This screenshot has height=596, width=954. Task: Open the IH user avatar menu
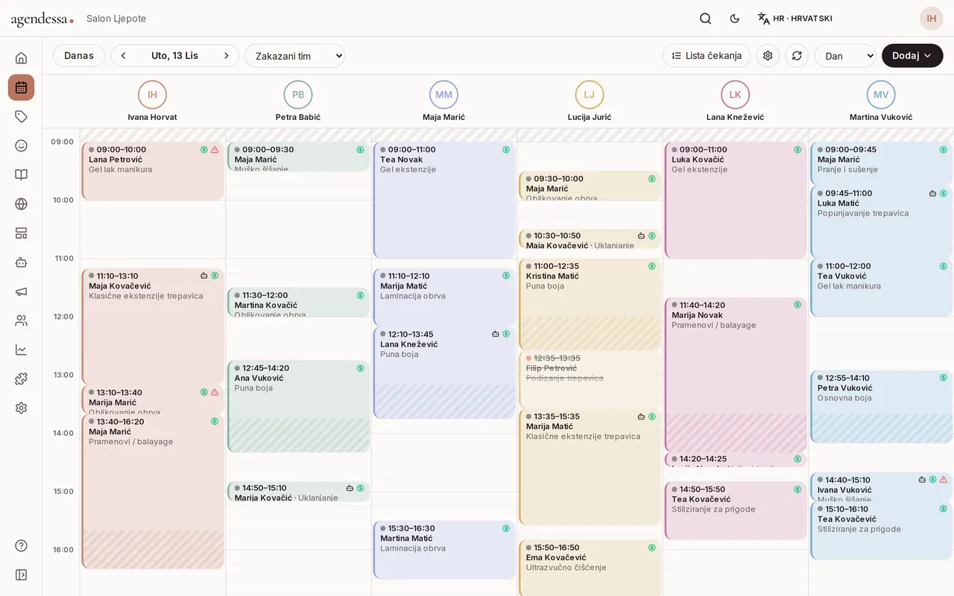tap(932, 19)
